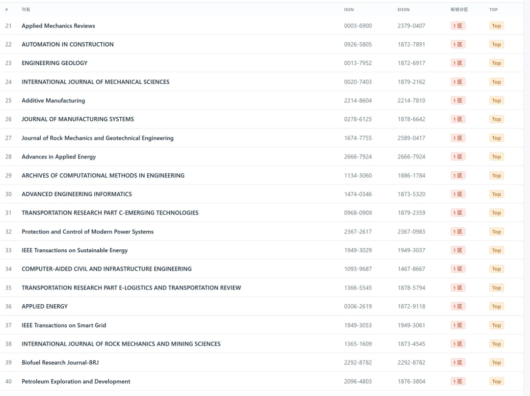Click ISSN 0003-6900 cell
The height and width of the screenshot is (396, 530).
pos(358,26)
